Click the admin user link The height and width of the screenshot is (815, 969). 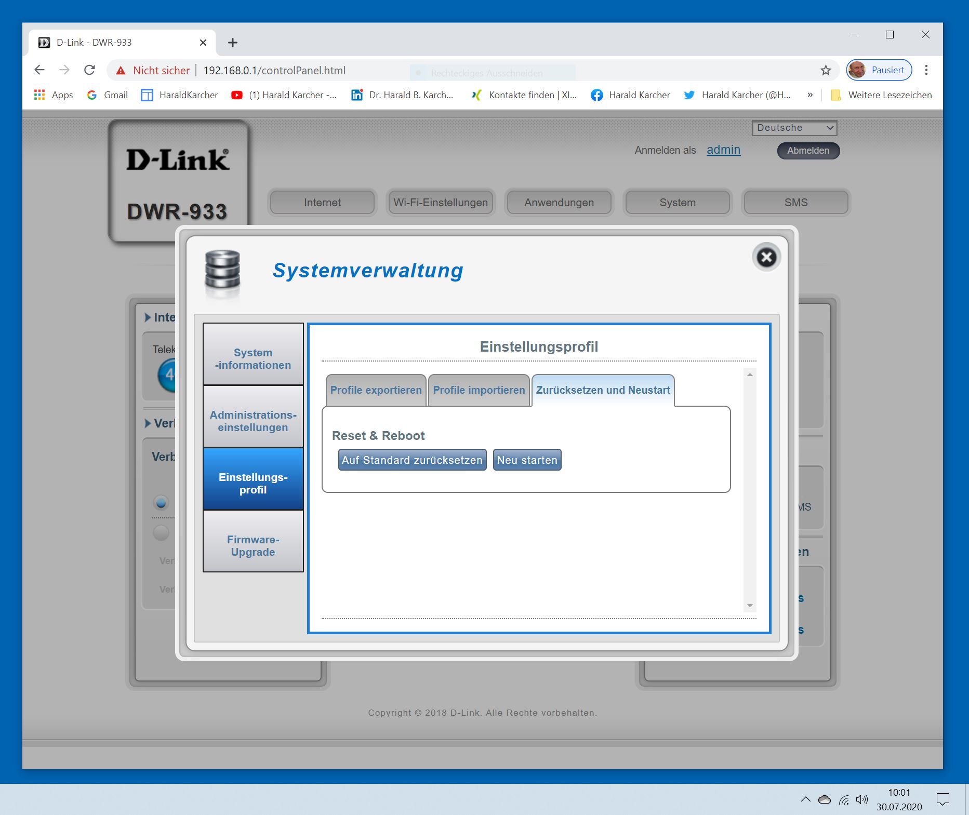pos(723,150)
